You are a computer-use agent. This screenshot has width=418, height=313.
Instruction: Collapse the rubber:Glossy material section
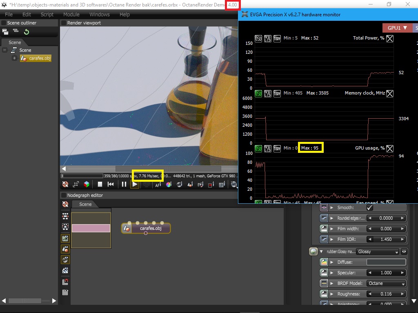(321, 251)
